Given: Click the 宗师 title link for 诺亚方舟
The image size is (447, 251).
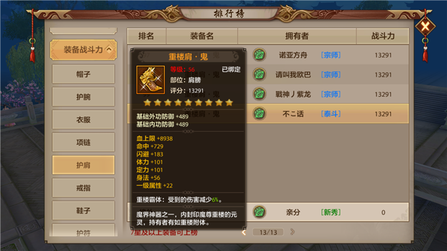Looking at the screenshot, I should pyautogui.click(x=331, y=55).
